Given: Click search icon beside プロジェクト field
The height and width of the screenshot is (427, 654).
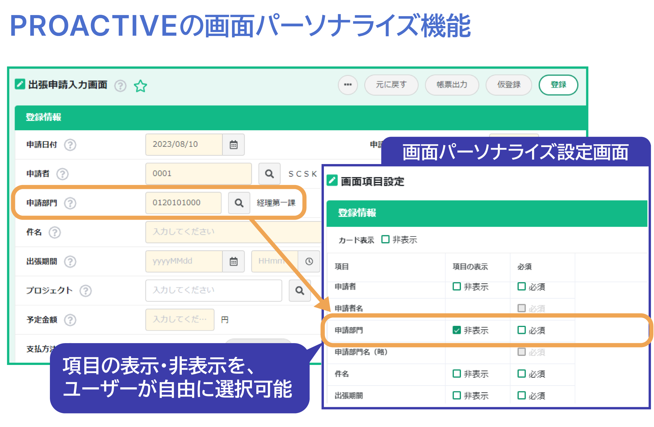Looking at the screenshot, I should [300, 290].
